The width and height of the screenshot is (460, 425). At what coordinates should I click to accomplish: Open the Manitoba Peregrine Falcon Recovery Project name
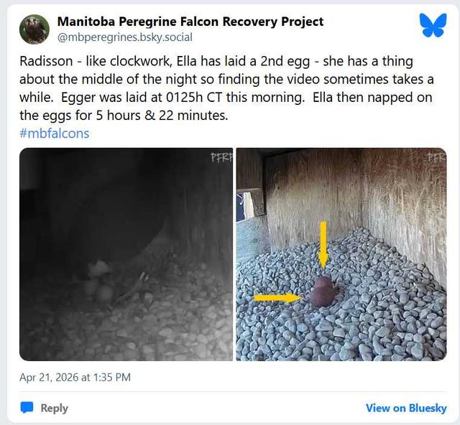tap(190, 22)
